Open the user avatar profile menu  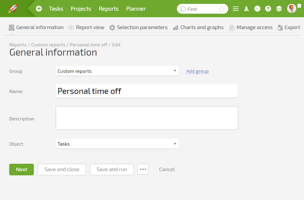click(292, 9)
